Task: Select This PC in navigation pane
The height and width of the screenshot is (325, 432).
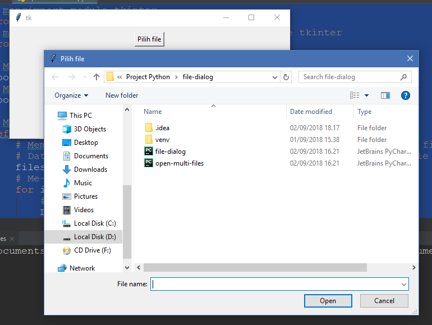Action: [x=80, y=116]
